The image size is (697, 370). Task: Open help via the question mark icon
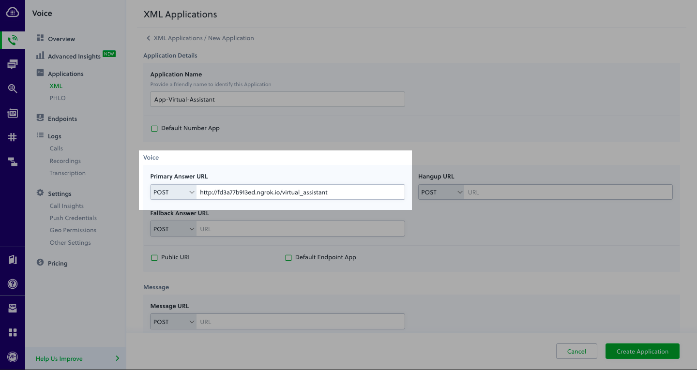13,284
